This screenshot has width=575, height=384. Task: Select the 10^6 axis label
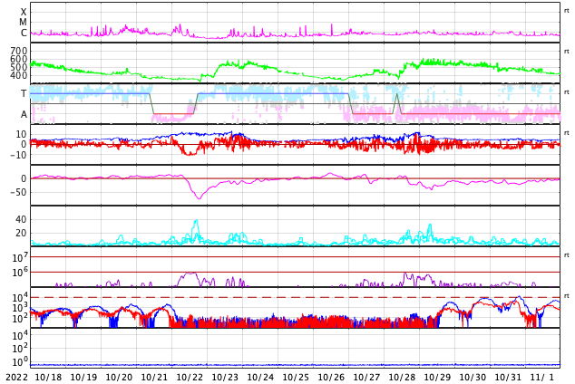(20, 273)
